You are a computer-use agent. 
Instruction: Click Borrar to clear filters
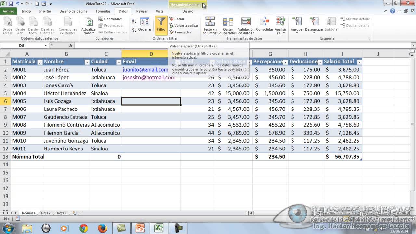pos(177,19)
